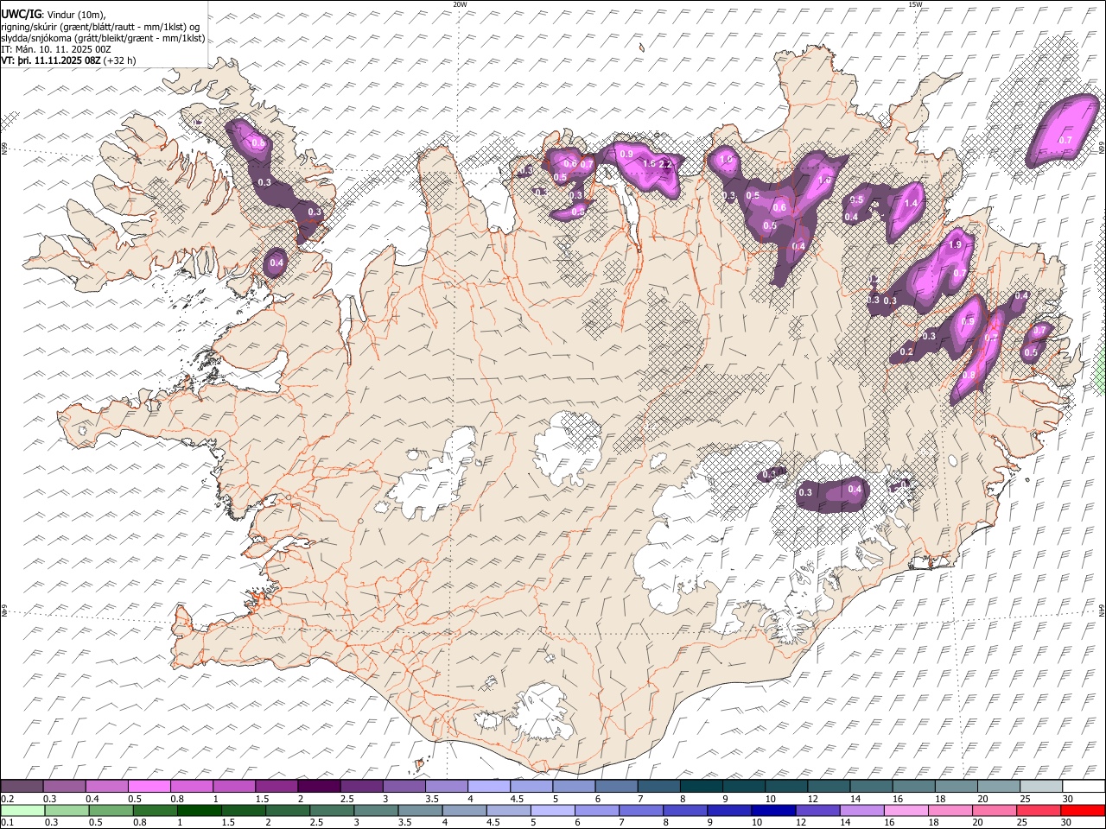Select the 'IT: Mán. 10. 11. 2025 00Z' line

[x=56, y=49]
